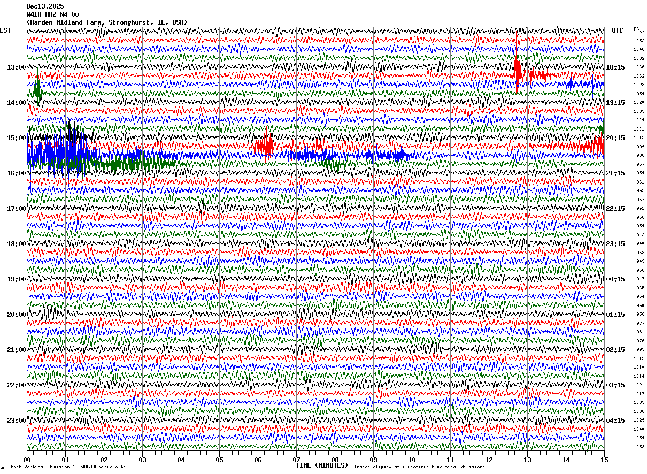Click the 22:15 UTC time label
This screenshot has height=474, width=647.
615,209
